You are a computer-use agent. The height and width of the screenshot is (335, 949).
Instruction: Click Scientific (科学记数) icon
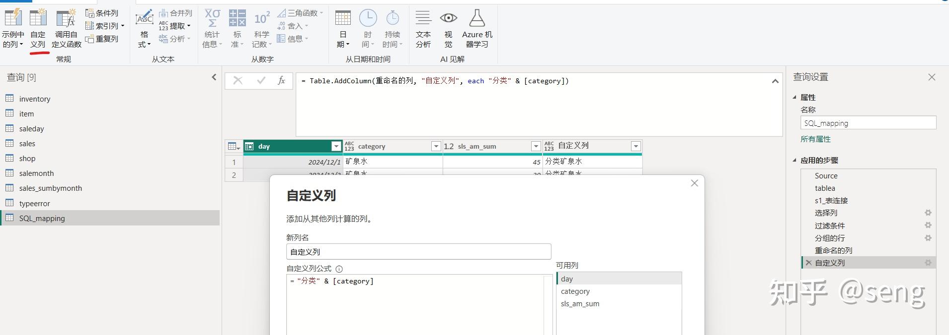[x=262, y=18]
